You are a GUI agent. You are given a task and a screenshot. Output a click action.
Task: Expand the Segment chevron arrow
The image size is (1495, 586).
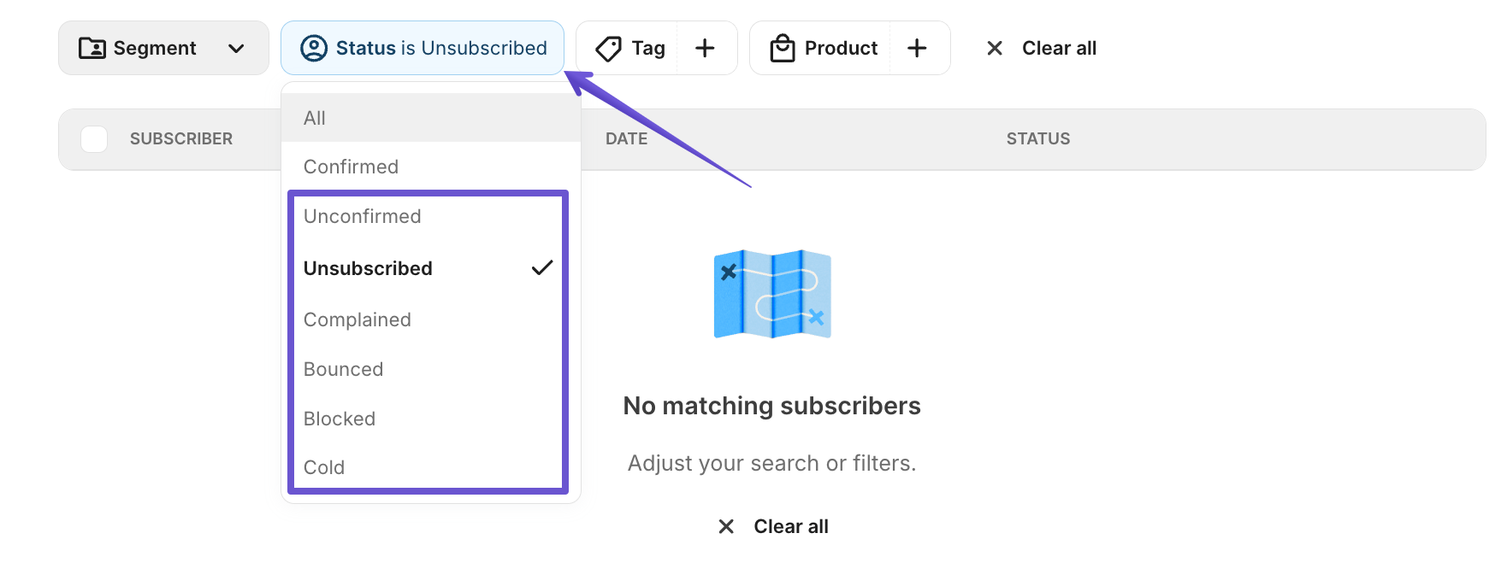click(236, 49)
